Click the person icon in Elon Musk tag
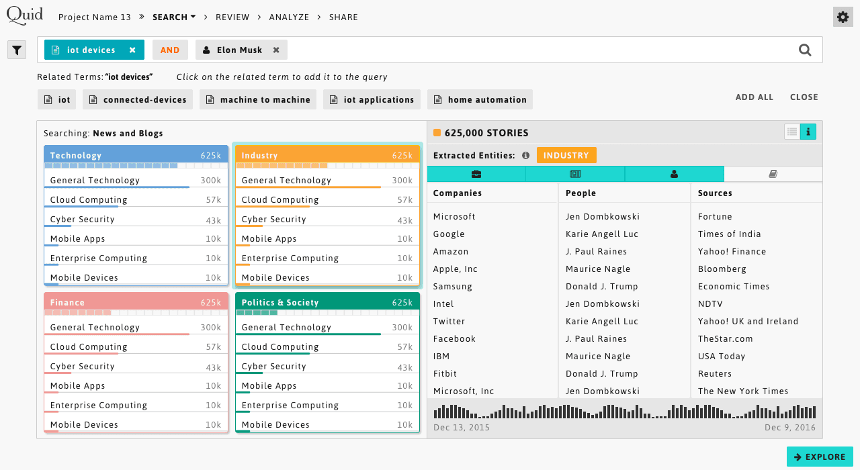 [206, 50]
